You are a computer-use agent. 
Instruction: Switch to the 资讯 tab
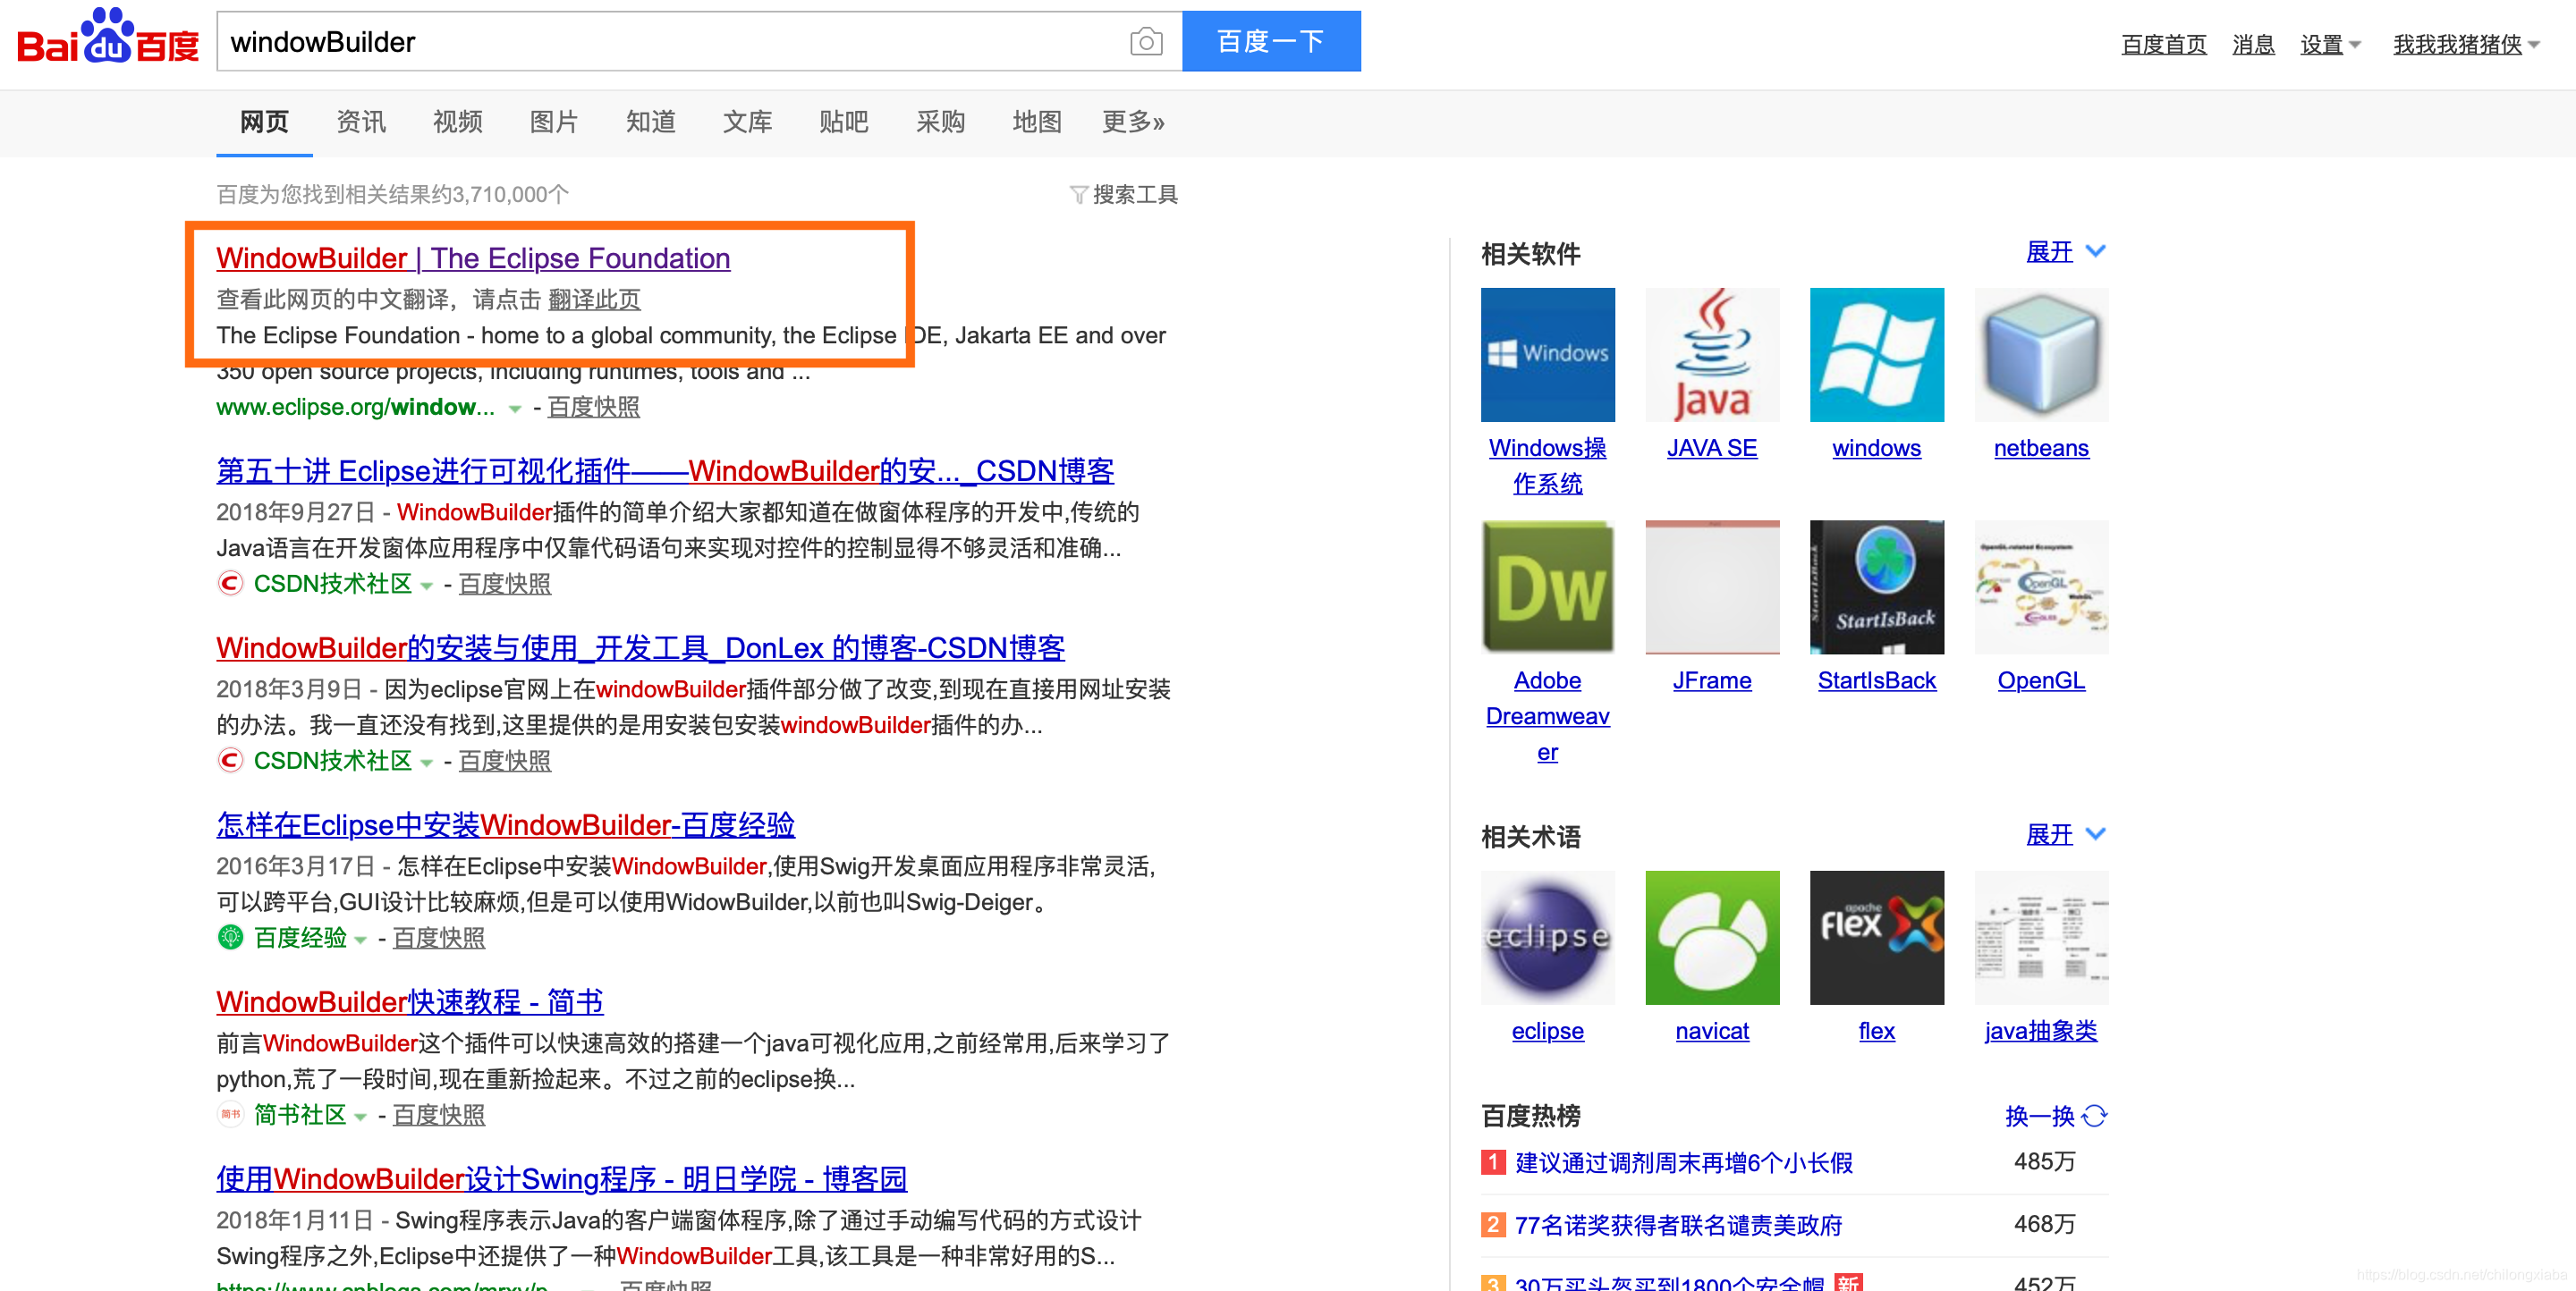361,122
